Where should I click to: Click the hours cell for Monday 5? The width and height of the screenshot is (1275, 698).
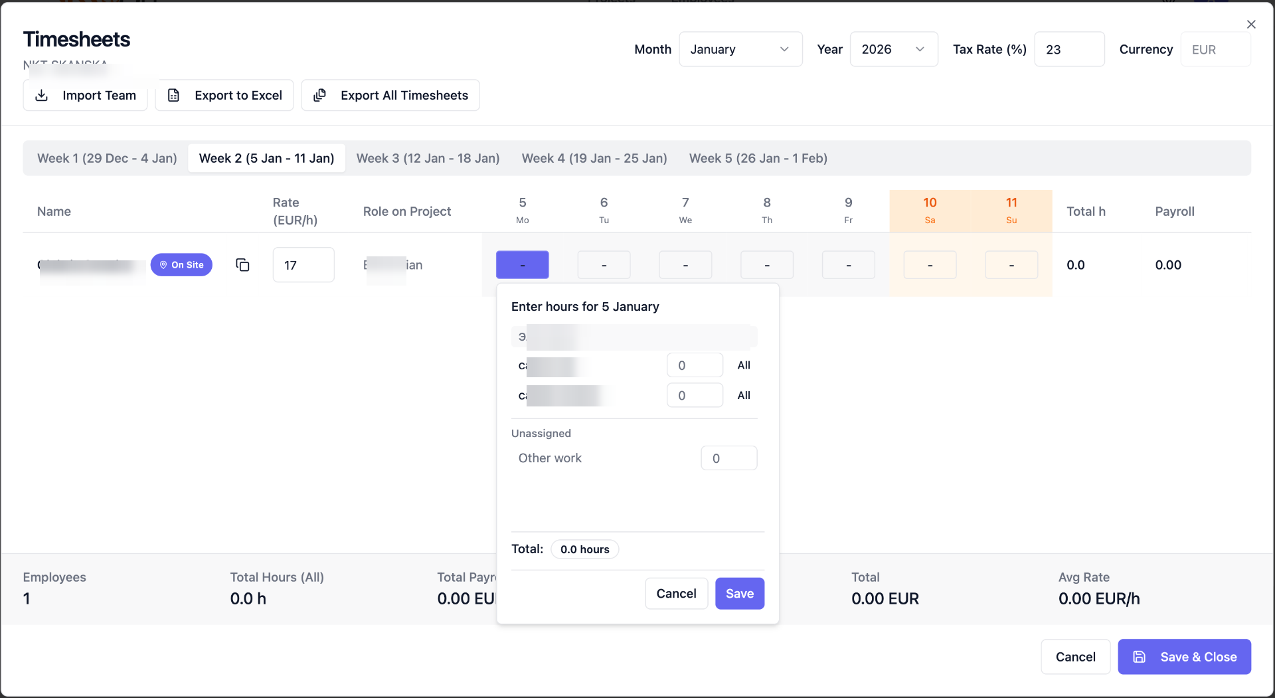[x=522, y=265]
